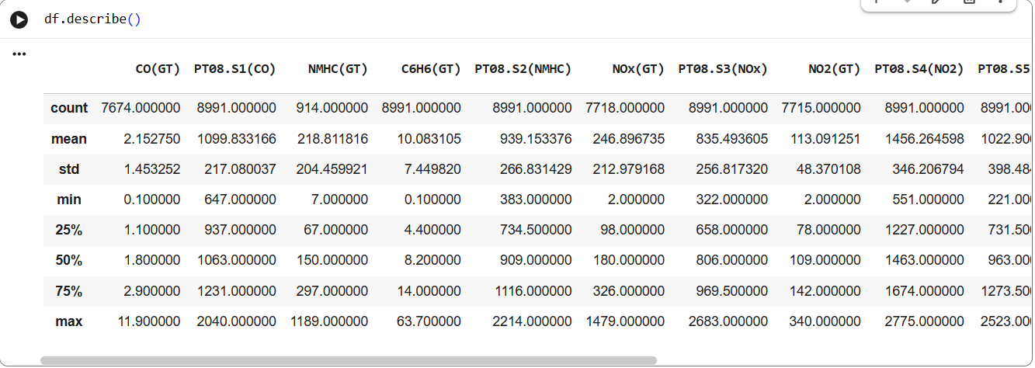Click the NO2(GT) column header
Screen dimensions: 1035x368
[x=834, y=69]
